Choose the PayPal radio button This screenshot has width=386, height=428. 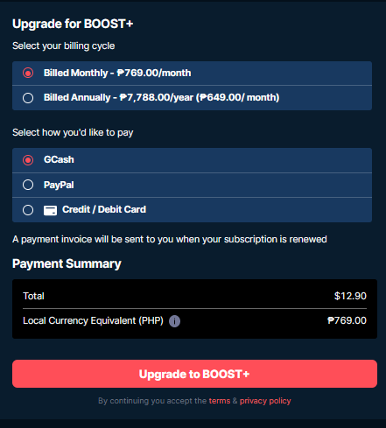[x=28, y=185]
